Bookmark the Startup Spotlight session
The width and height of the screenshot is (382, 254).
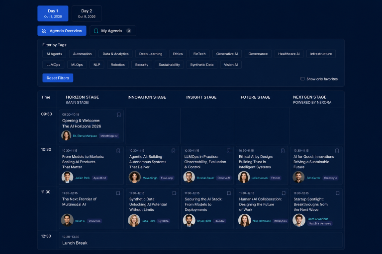337,193
